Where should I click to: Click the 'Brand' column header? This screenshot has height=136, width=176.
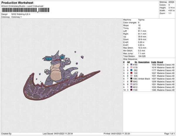tap(160, 62)
